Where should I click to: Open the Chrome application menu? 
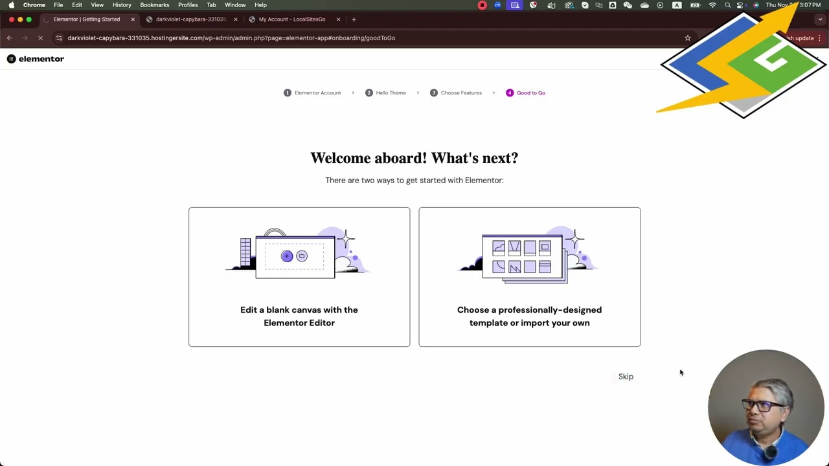coord(34,5)
